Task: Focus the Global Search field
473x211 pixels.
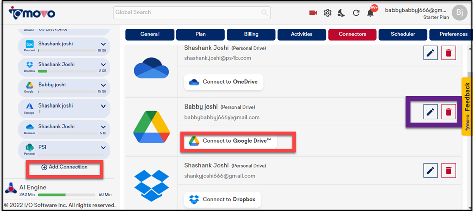Action: (192, 13)
